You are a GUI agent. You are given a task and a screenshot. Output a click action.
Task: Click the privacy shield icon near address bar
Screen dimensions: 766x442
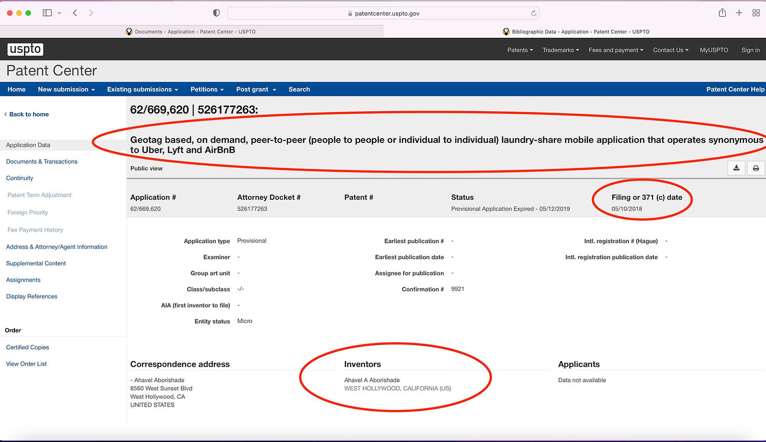click(x=216, y=13)
